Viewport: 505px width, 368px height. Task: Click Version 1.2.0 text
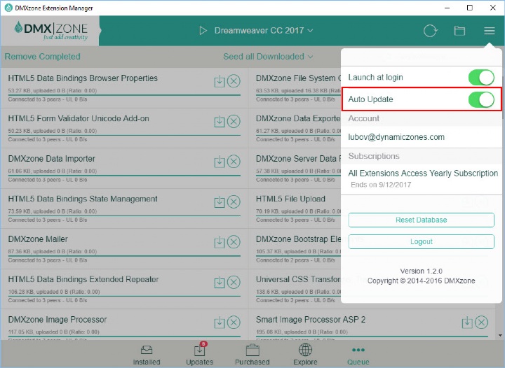[422, 271]
